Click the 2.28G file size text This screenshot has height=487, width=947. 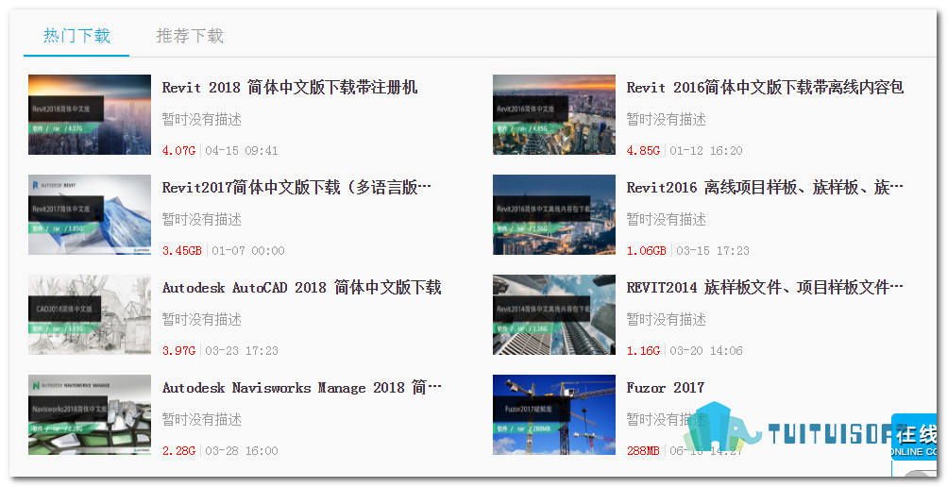(178, 451)
